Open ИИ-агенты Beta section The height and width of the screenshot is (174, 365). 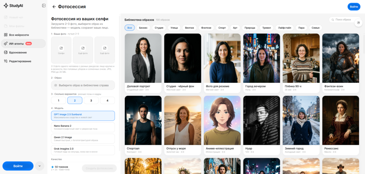(23, 43)
